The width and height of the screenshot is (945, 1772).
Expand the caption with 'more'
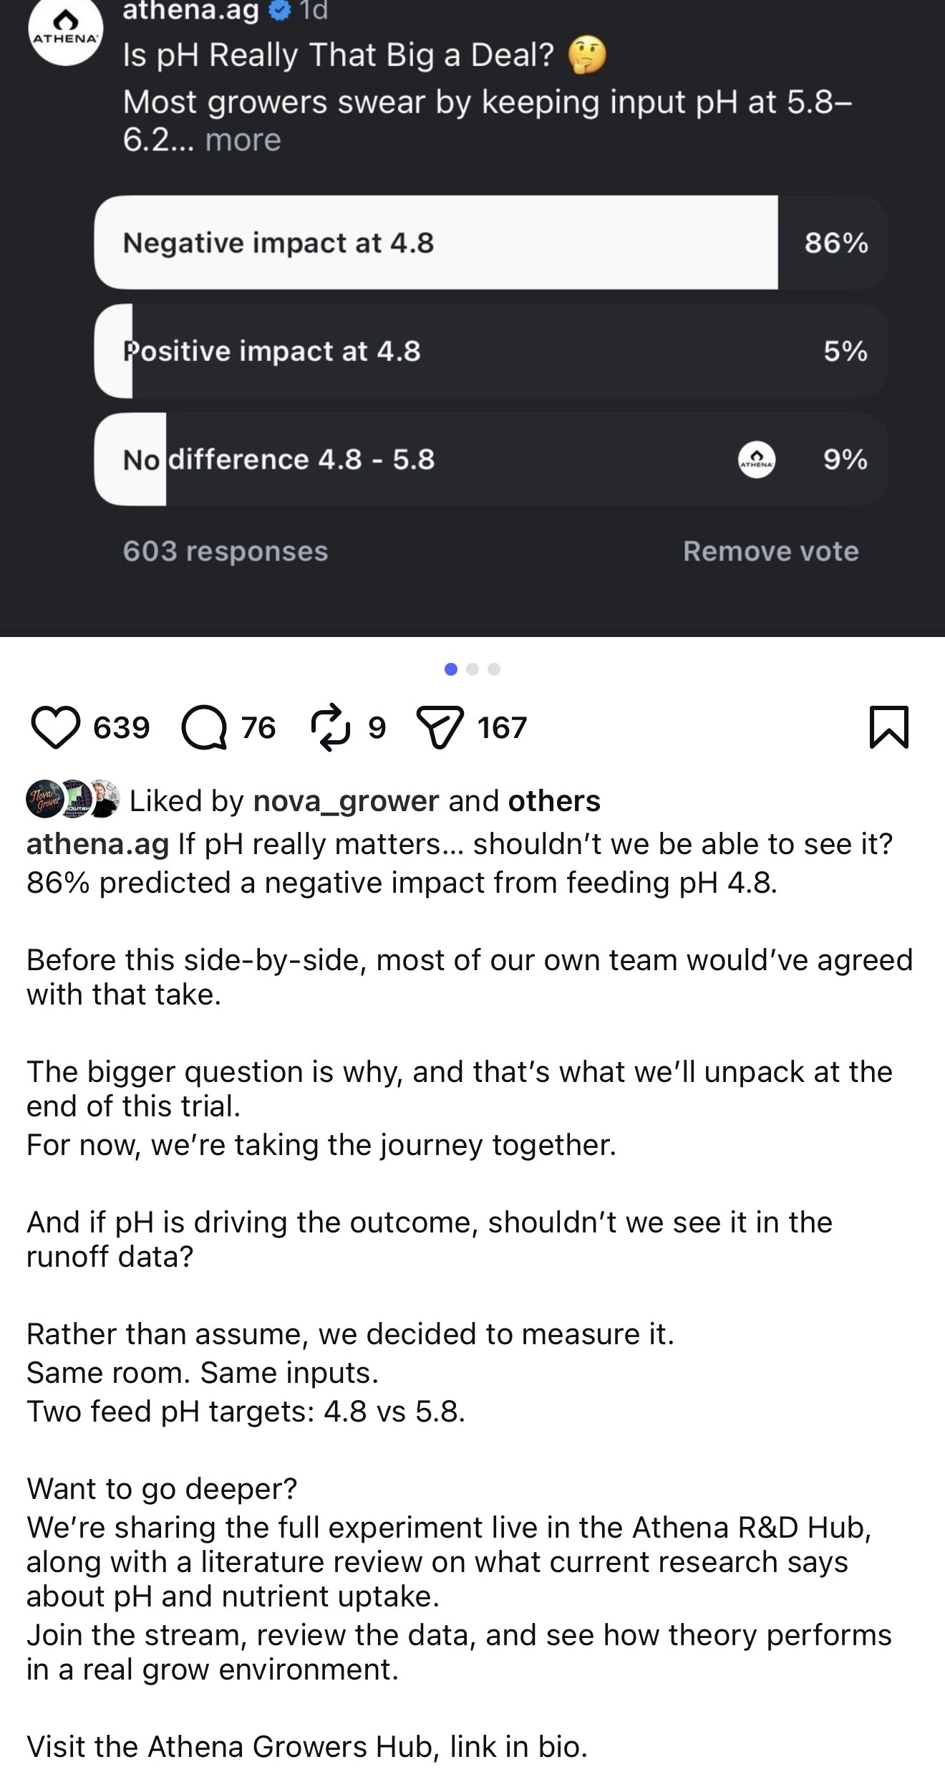pos(243,140)
